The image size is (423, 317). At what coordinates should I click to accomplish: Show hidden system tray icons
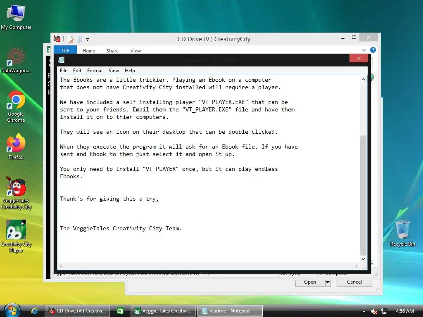(x=364, y=311)
